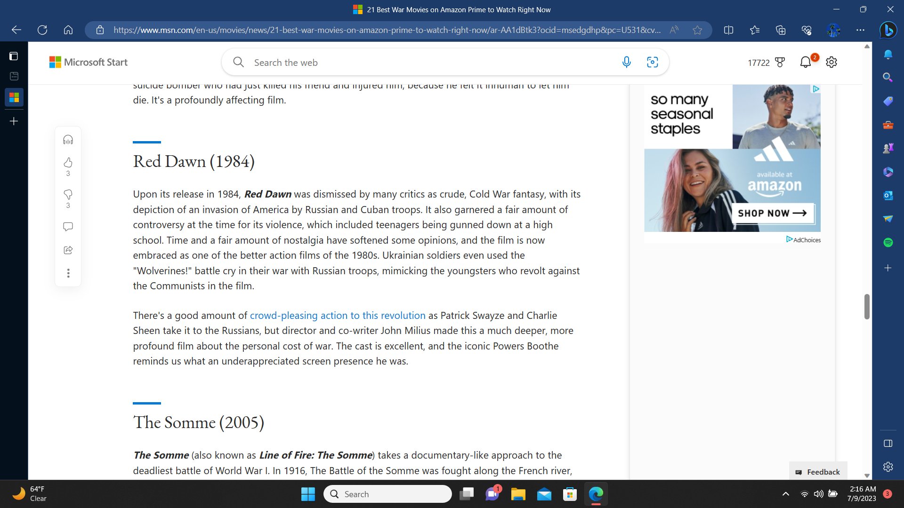Like the article with thumbs up
Image resolution: width=904 pixels, height=508 pixels.
click(x=68, y=163)
